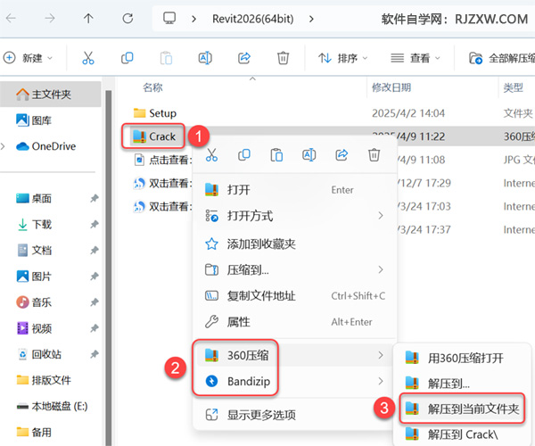Screen dimensions: 535x446
Task: Unpin 图片 using its pin icon
Action: [95, 276]
